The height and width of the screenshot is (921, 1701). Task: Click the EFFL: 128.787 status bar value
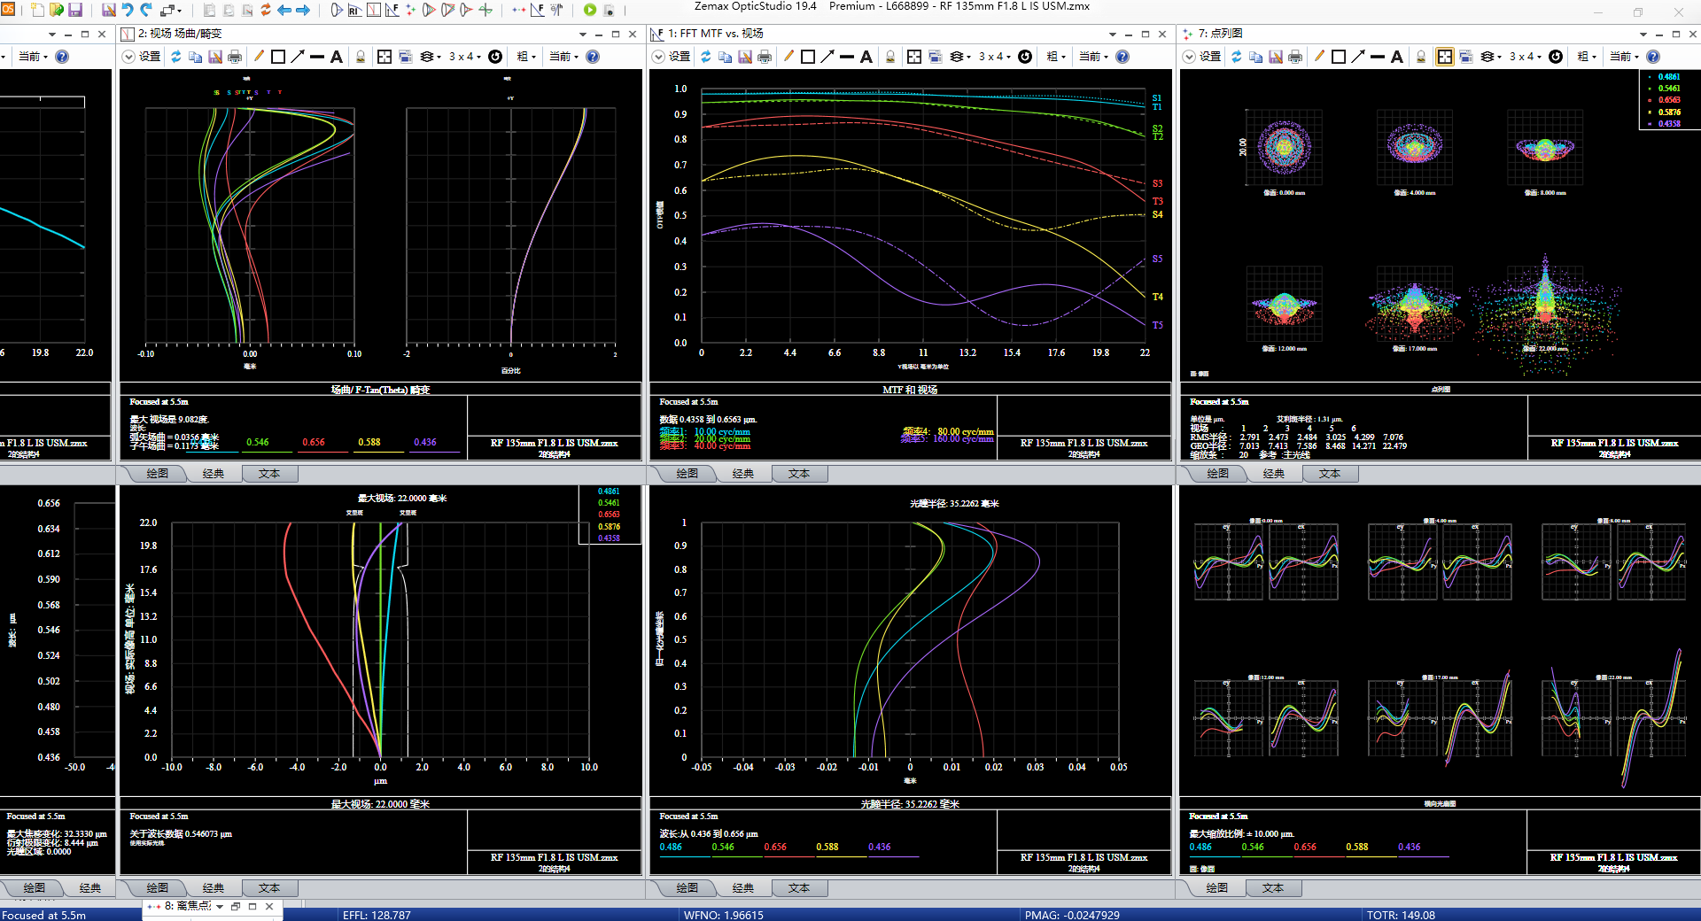(377, 915)
